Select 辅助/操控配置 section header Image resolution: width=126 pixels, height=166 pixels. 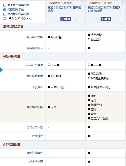pyautogui.click(x=12, y=57)
